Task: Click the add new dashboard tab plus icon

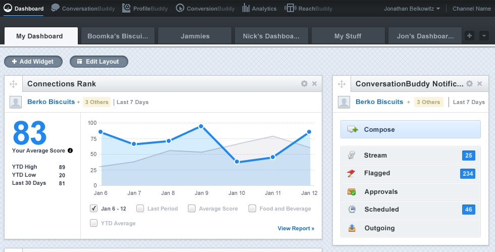Action: click(469, 36)
